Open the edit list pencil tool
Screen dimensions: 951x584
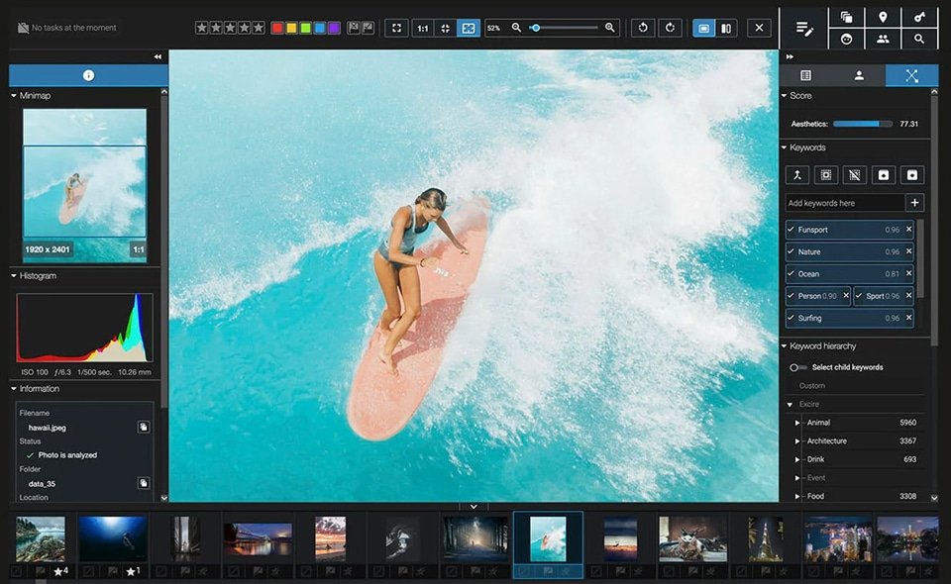[x=804, y=29]
